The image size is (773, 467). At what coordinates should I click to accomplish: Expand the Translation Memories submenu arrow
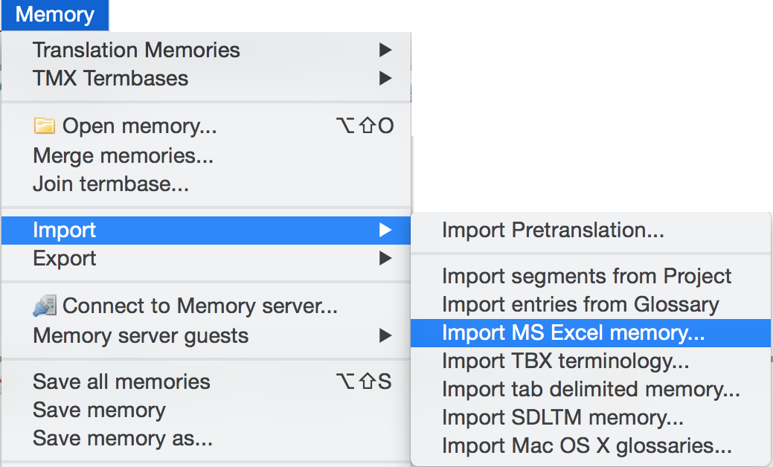[x=385, y=50]
